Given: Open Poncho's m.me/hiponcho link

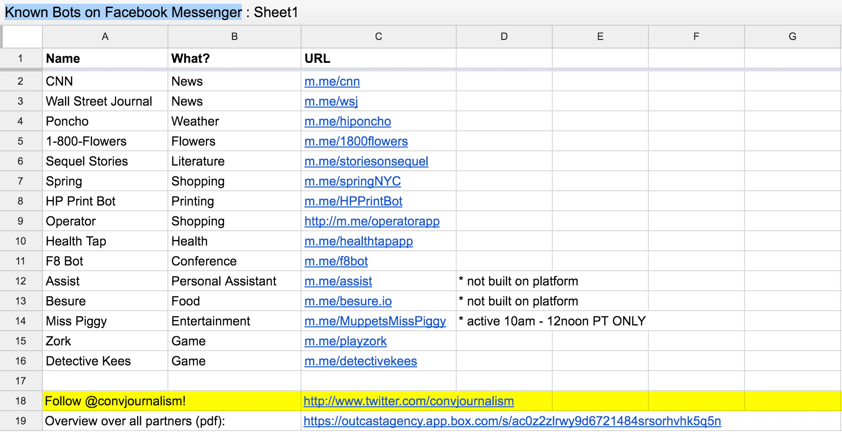Looking at the screenshot, I should click(347, 121).
